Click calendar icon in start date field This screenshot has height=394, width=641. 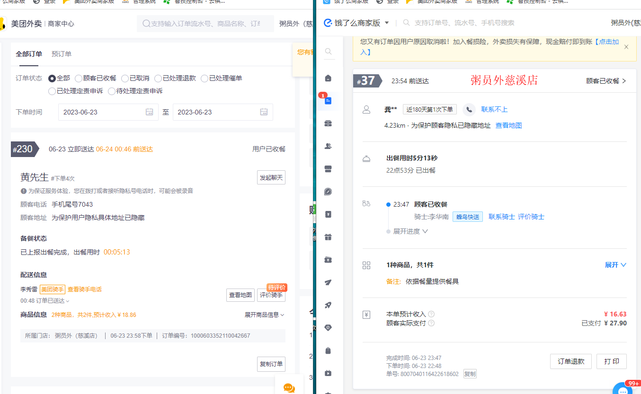(x=150, y=112)
